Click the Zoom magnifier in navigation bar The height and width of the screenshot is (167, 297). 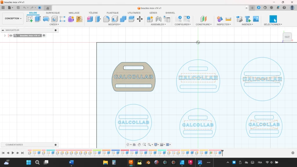(144, 144)
